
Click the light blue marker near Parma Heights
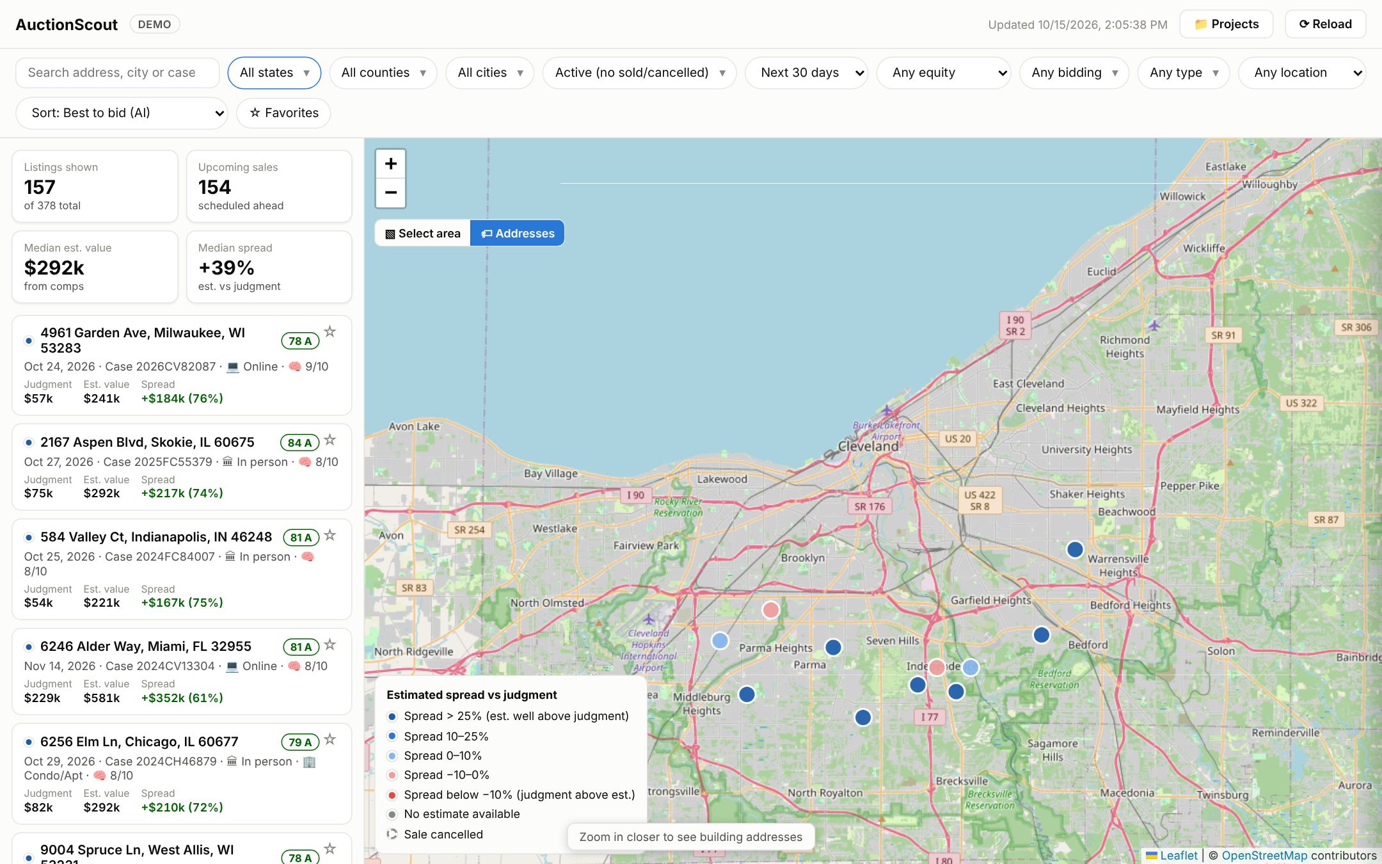point(720,641)
